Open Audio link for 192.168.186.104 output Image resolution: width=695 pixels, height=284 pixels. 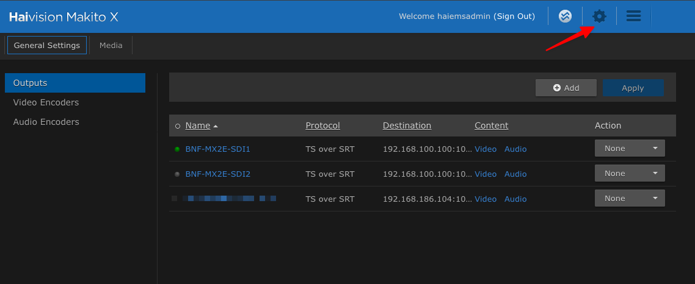tap(515, 199)
